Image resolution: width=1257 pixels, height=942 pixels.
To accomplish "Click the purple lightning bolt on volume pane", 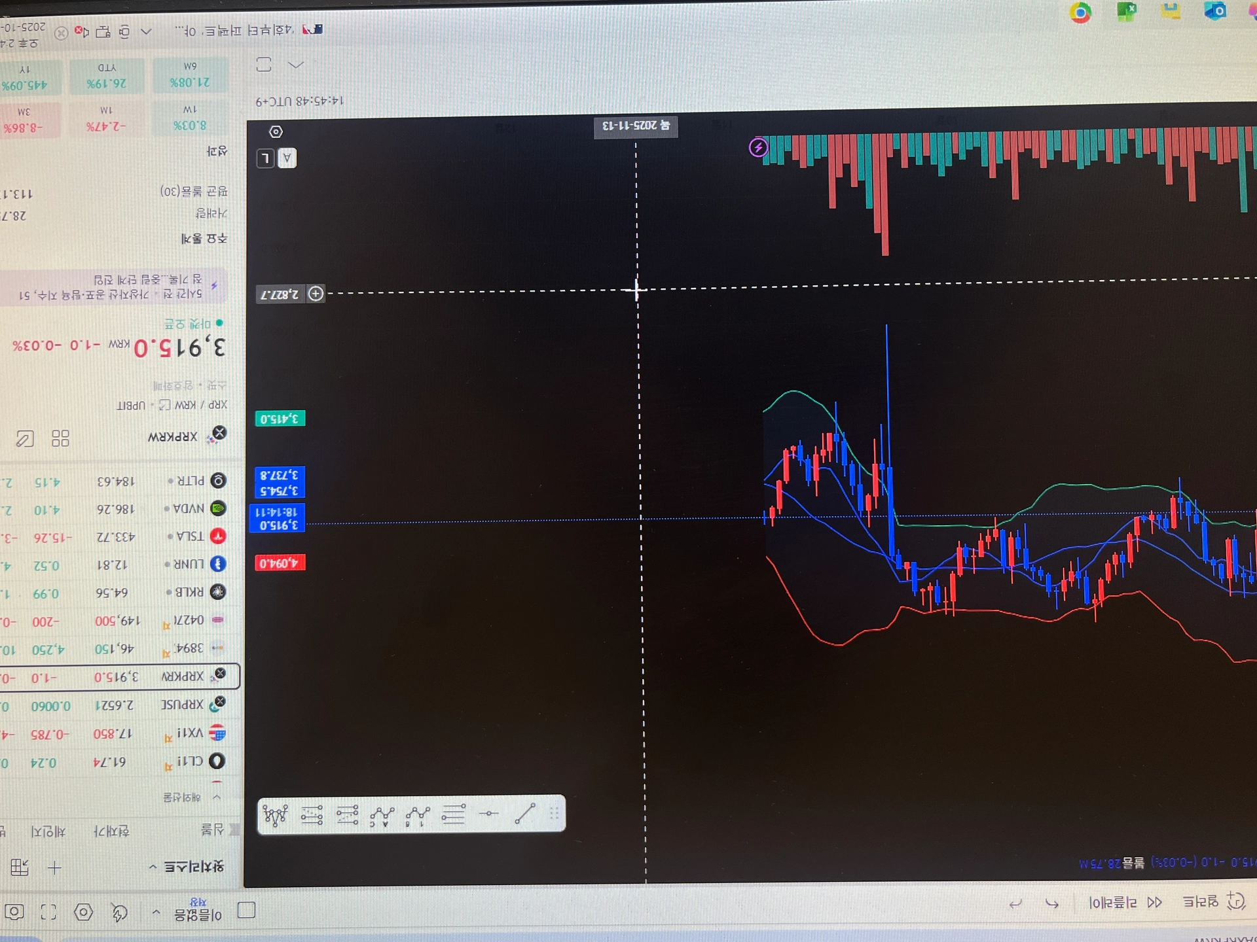I will pyautogui.click(x=758, y=147).
